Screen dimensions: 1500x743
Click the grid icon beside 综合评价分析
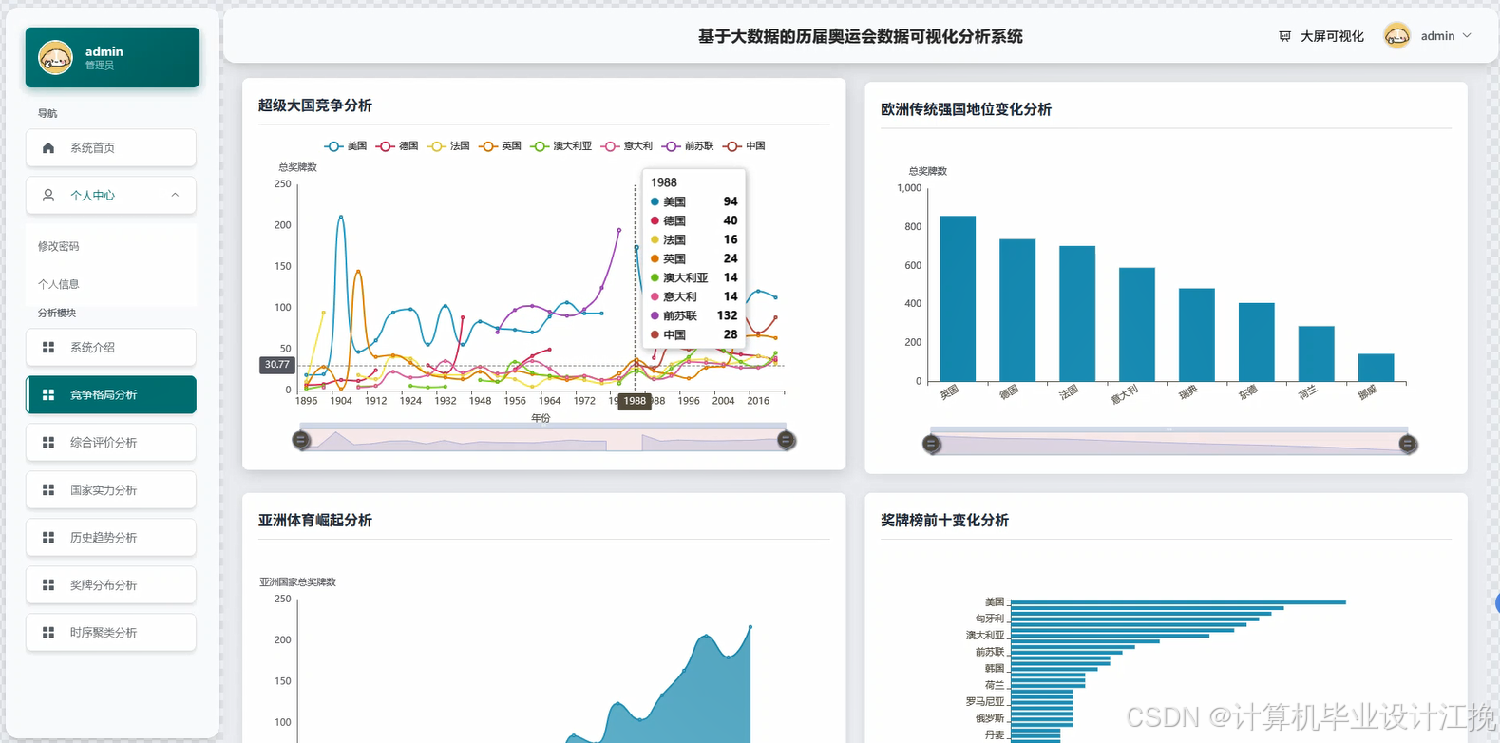point(48,443)
